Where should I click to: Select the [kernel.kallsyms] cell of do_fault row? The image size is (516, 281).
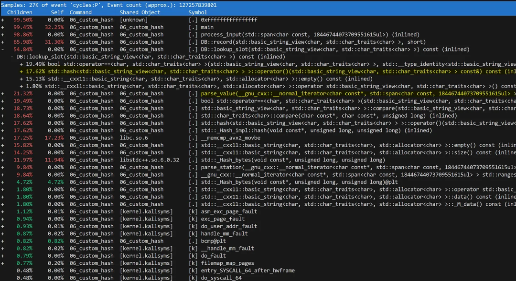coord(146,256)
